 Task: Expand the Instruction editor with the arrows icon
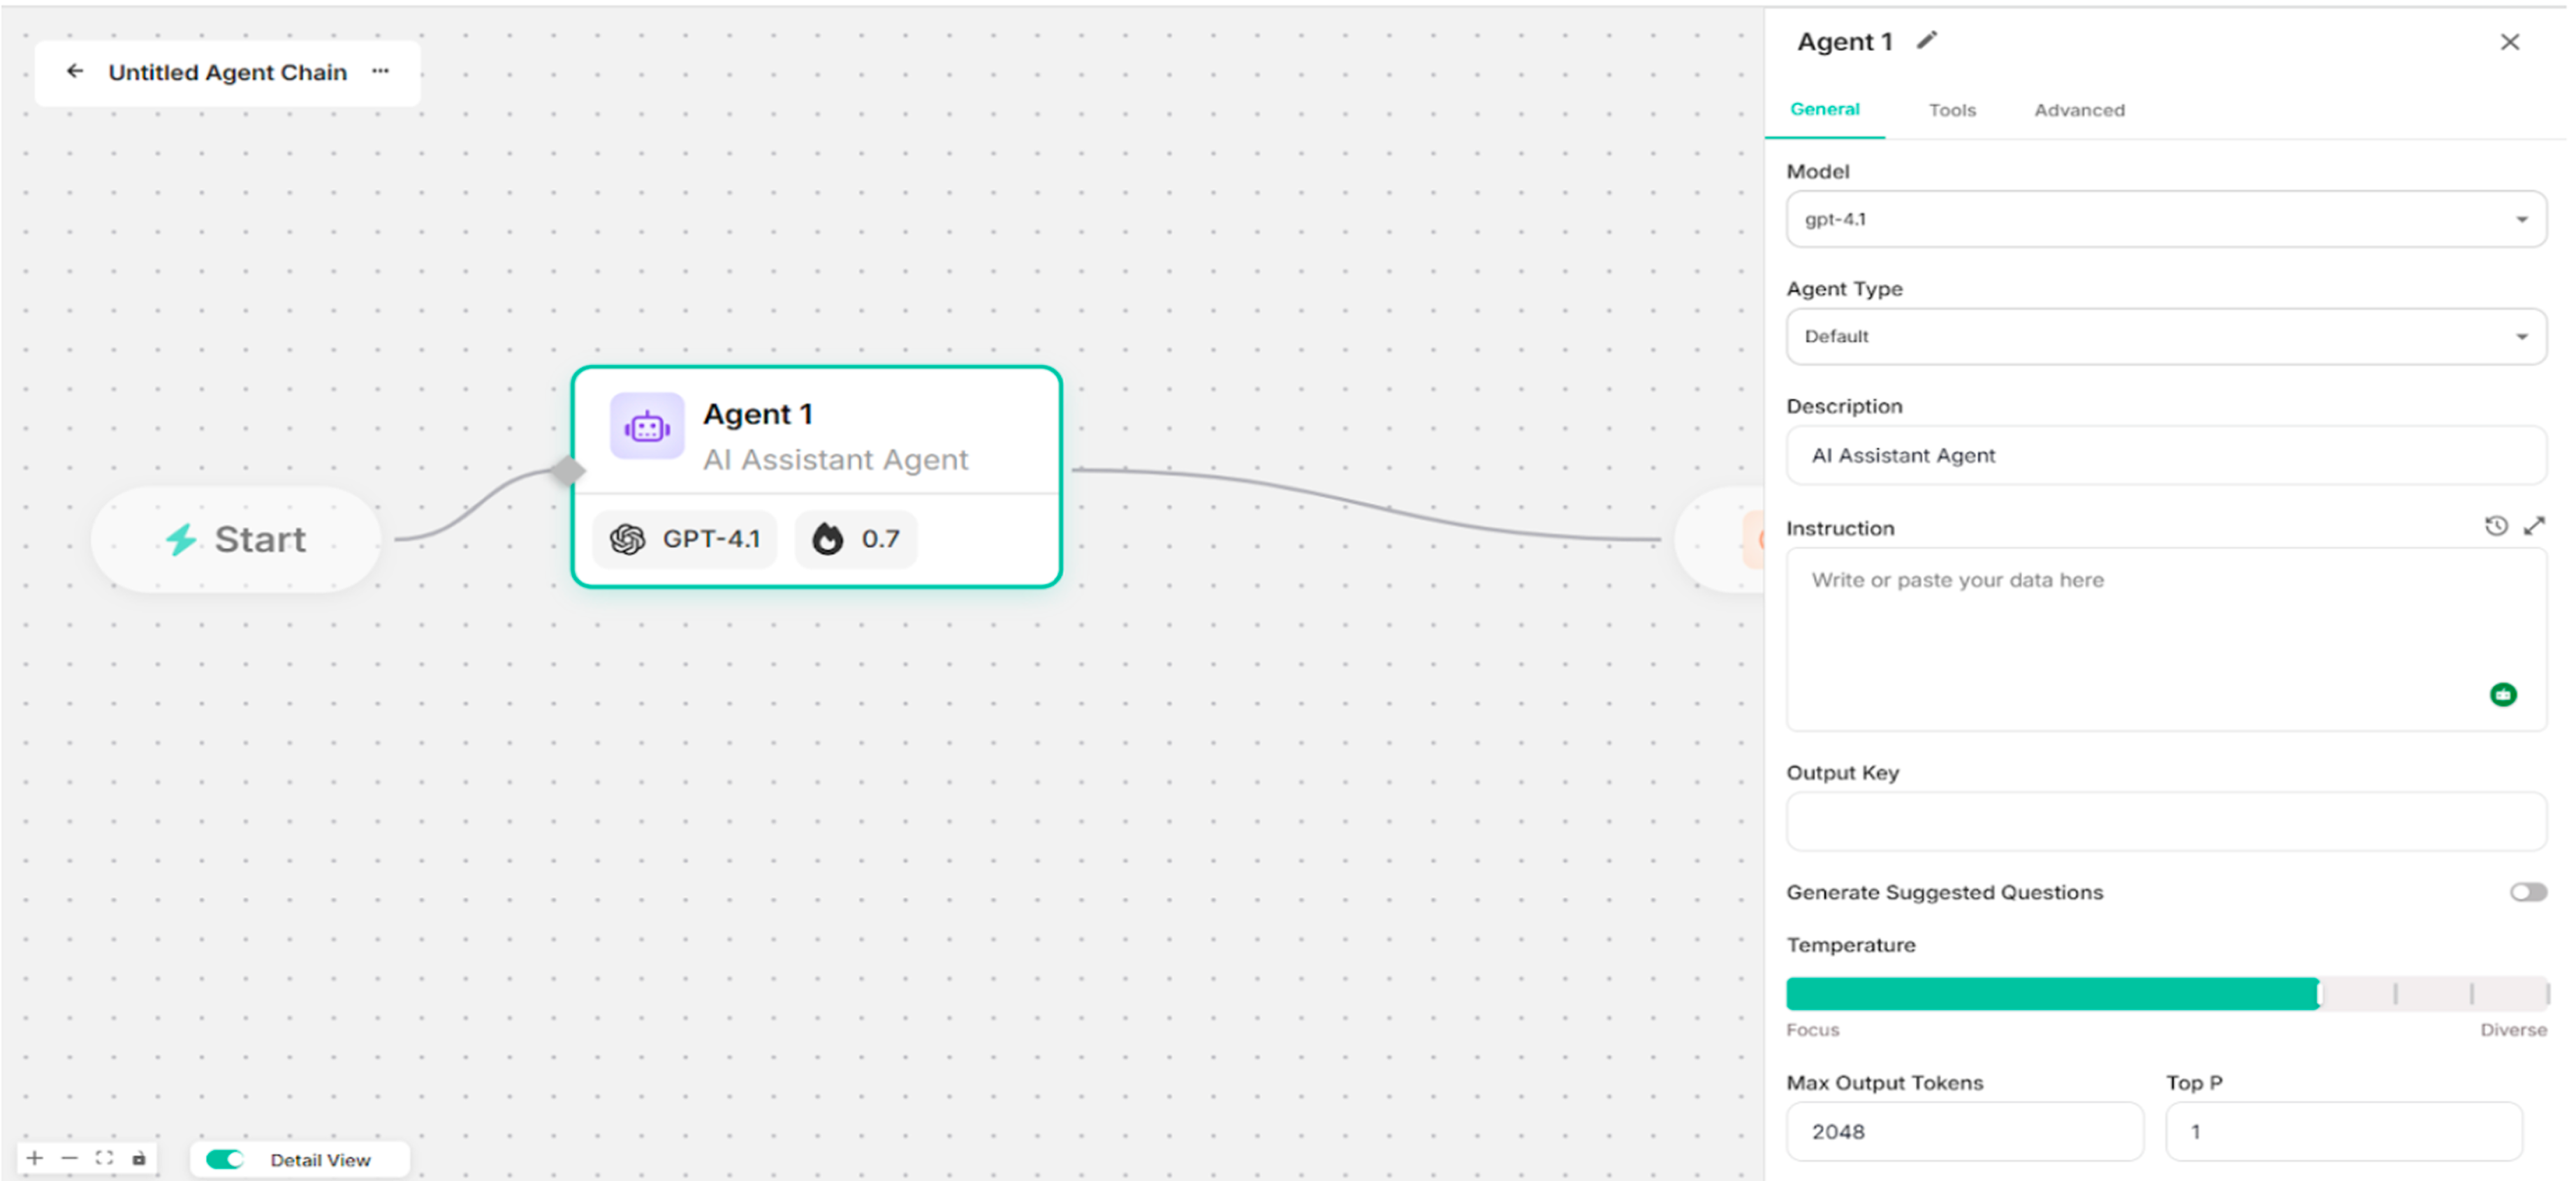pyautogui.click(x=2533, y=526)
